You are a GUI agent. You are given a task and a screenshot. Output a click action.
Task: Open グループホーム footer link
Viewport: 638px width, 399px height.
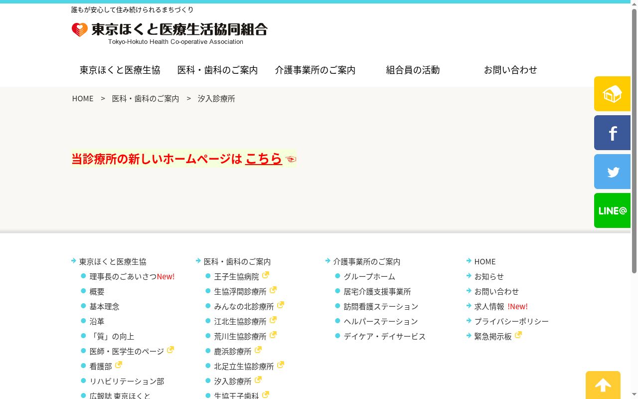click(x=369, y=276)
